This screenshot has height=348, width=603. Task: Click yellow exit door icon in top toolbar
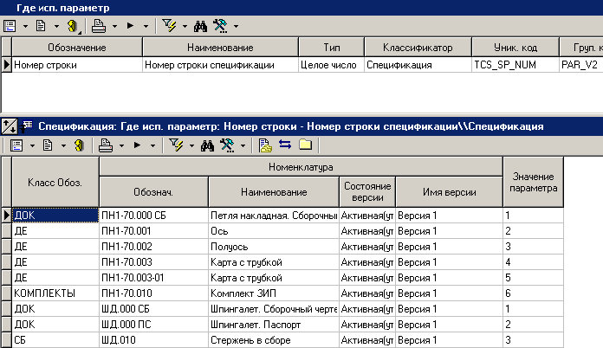pyautogui.click(x=74, y=26)
